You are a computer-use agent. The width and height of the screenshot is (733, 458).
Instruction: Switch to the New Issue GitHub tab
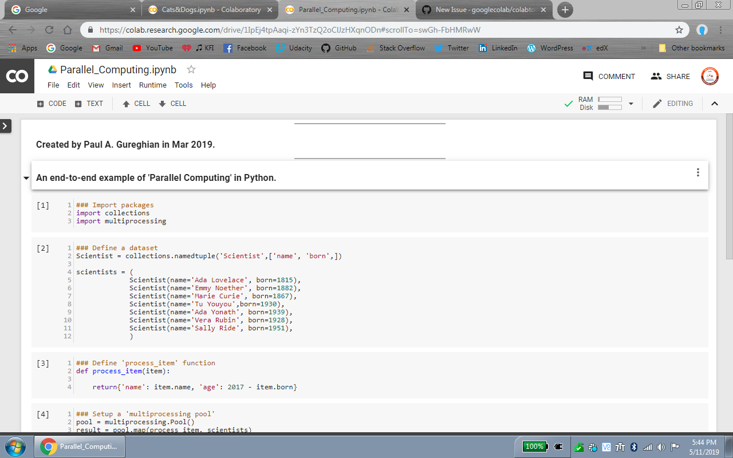pyautogui.click(x=484, y=10)
